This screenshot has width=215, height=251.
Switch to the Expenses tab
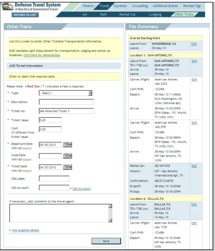121,6
